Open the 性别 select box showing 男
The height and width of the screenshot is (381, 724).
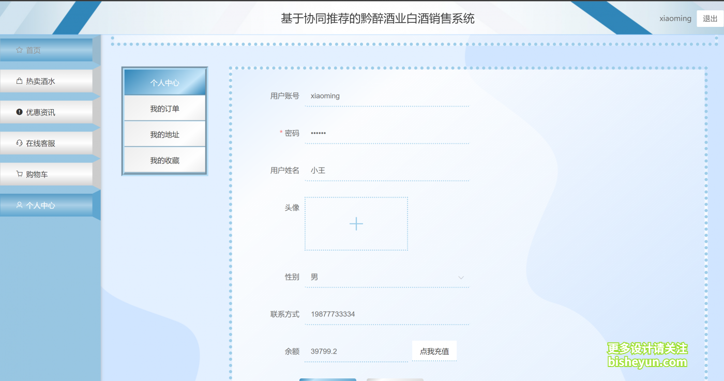tap(387, 277)
